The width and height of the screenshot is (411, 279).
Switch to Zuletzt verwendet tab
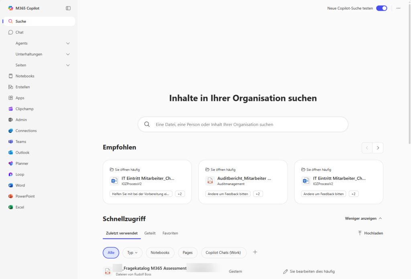tap(122, 233)
